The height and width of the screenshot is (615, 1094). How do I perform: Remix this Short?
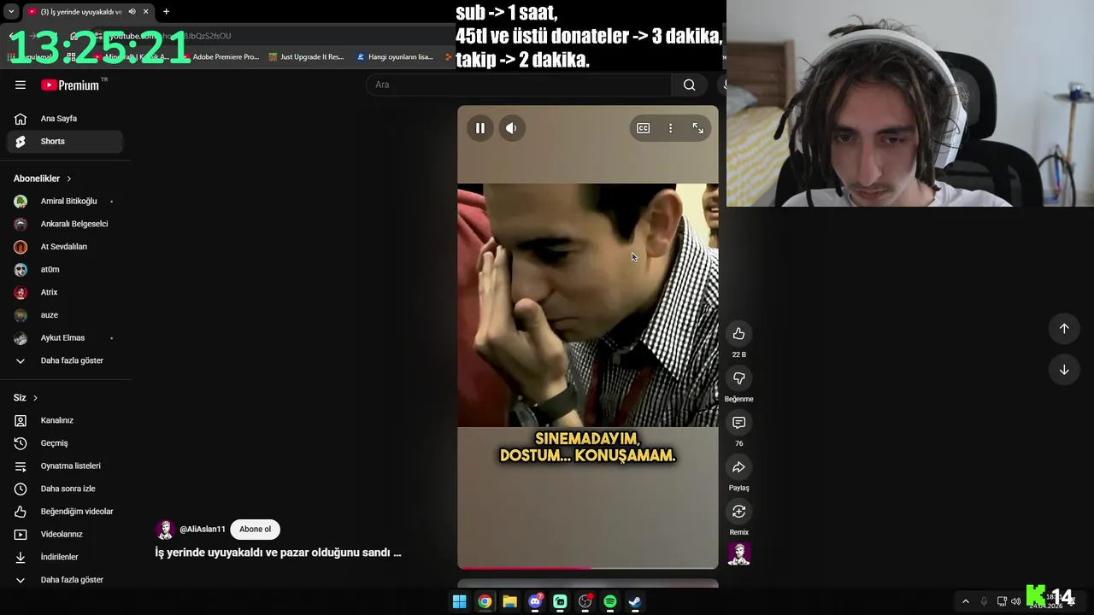tap(739, 512)
